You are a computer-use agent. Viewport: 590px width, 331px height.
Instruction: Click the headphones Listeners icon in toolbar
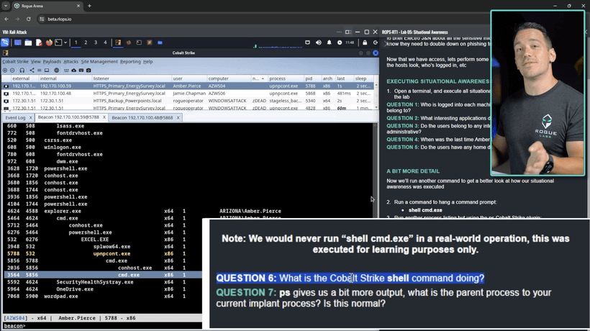(x=22, y=71)
